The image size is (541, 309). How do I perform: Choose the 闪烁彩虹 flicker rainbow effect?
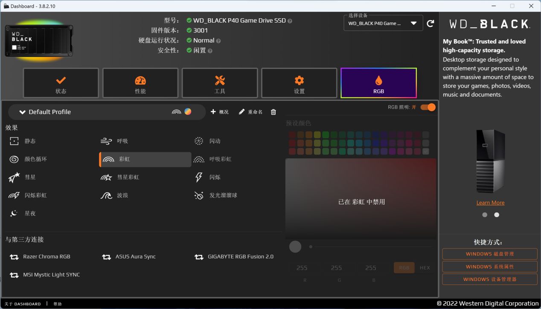[x=28, y=195]
